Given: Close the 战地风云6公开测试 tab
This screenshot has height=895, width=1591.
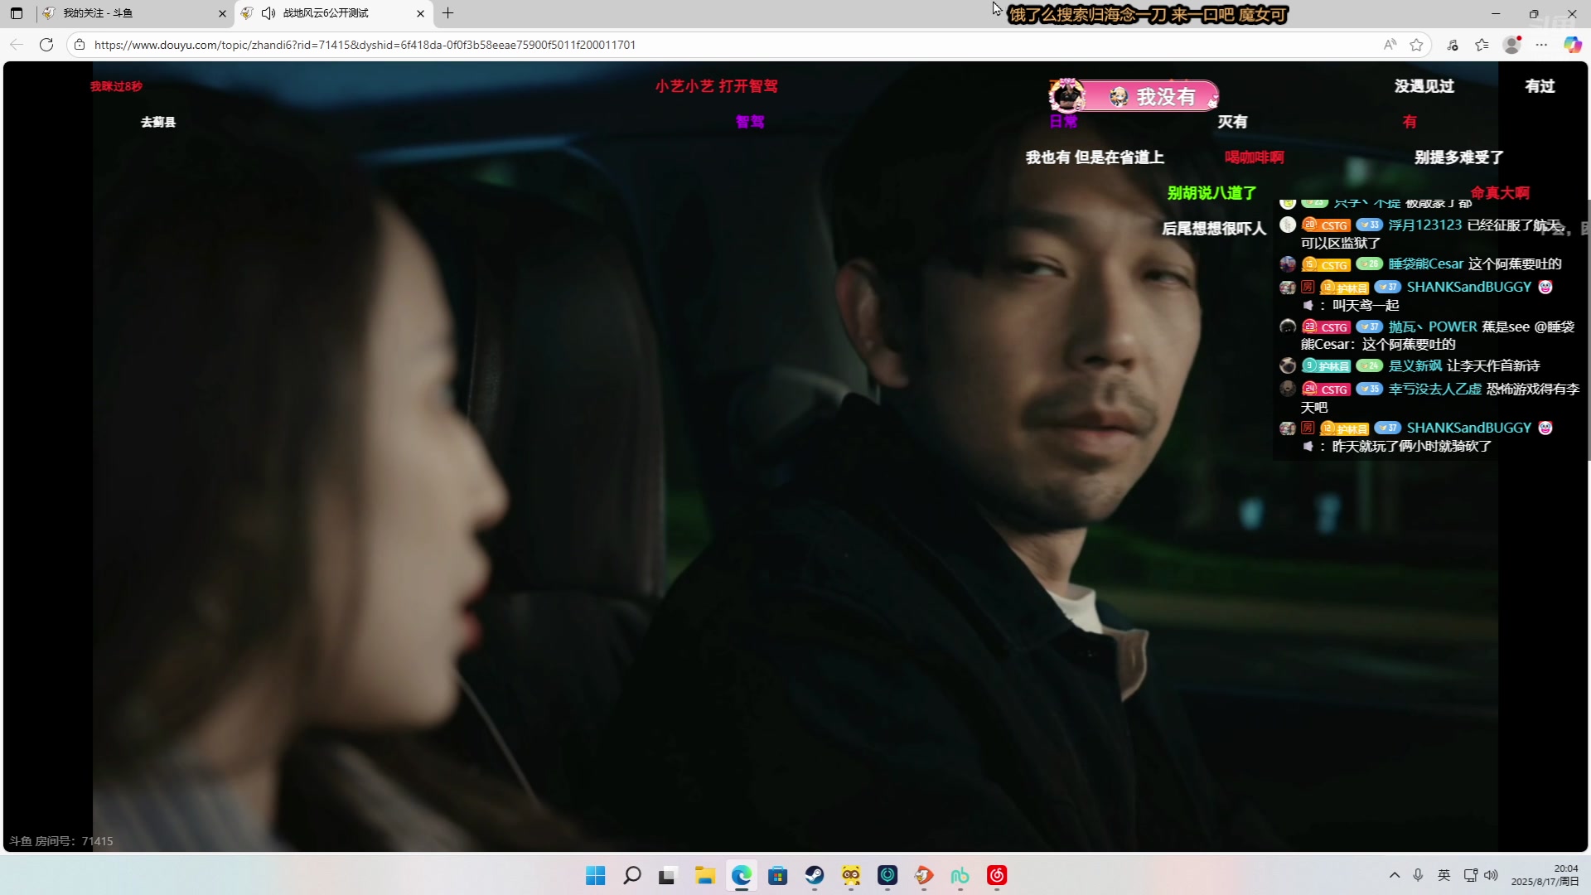Looking at the screenshot, I should [x=420, y=13].
